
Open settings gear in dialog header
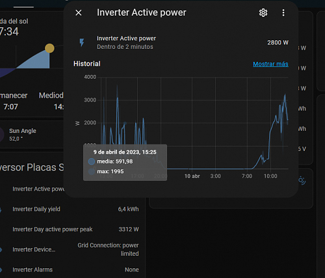tap(263, 12)
